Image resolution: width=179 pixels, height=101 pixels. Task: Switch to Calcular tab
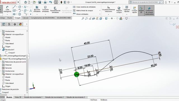[x=25, y=18]
